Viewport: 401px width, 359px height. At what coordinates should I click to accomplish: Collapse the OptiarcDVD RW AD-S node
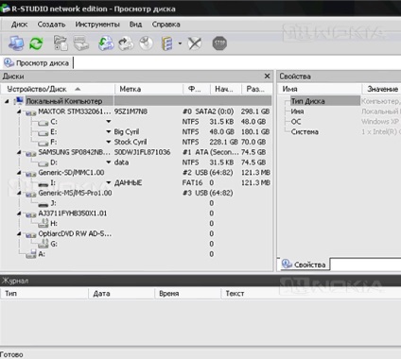(x=19, y=233)
